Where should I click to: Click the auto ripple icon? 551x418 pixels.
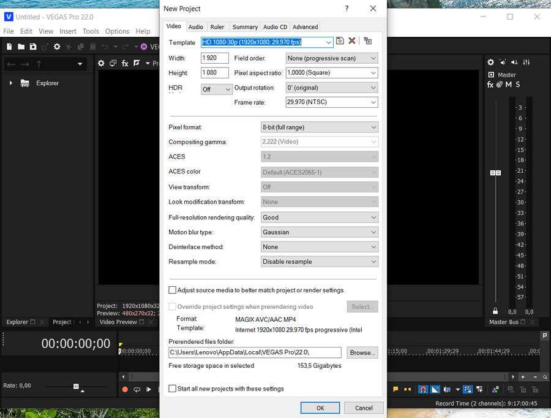(x=447, y=389)
